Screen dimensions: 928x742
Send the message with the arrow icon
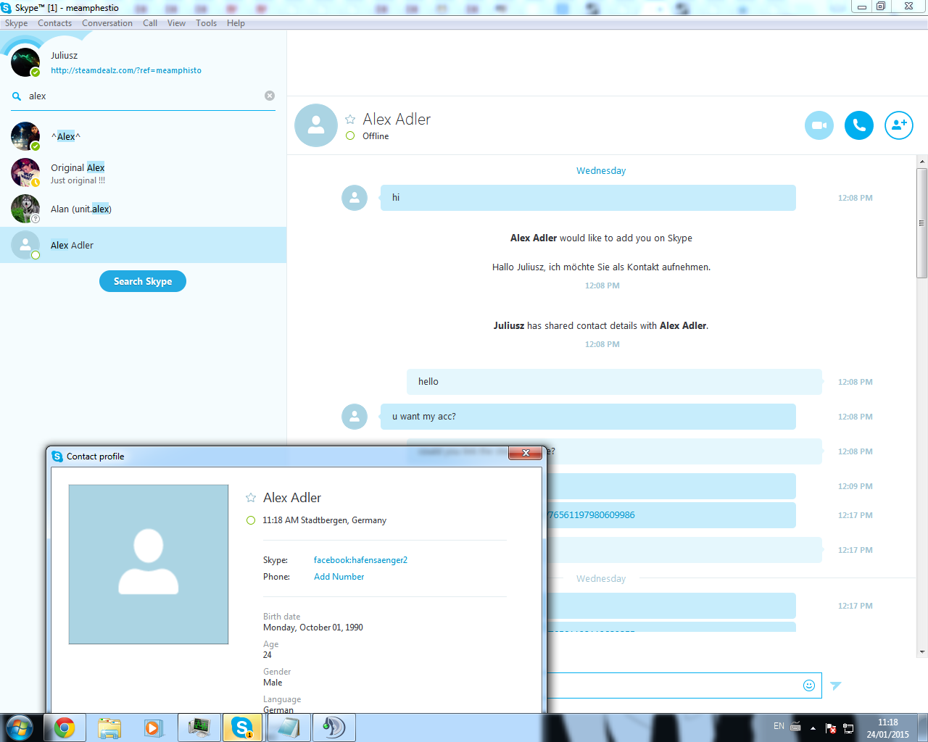[x=836, y=685]
